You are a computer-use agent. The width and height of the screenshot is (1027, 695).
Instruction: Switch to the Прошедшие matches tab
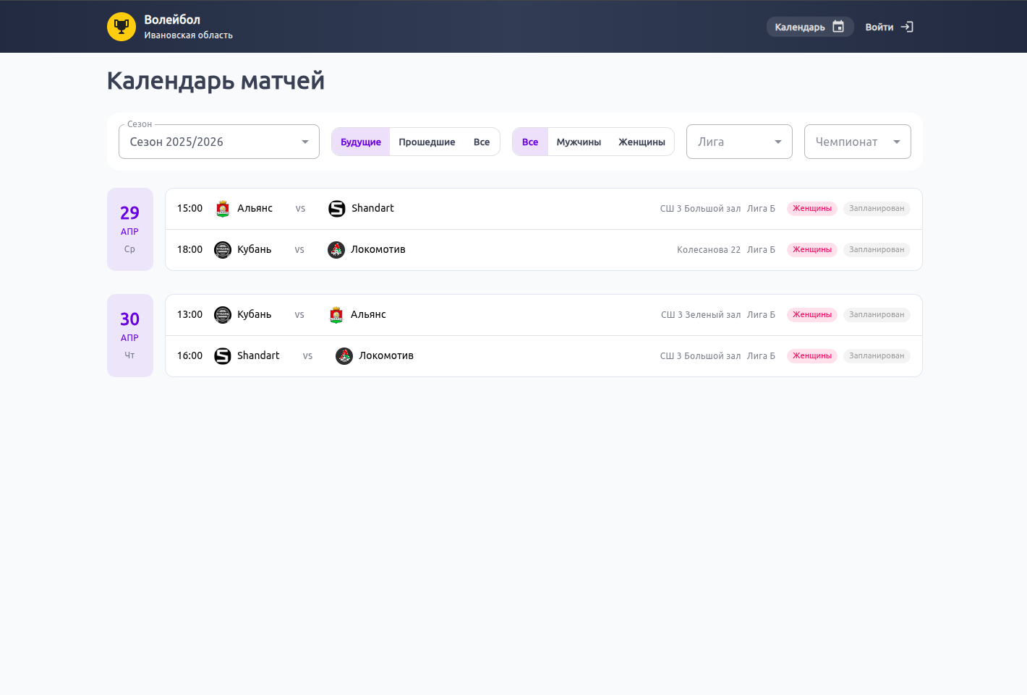427,142
